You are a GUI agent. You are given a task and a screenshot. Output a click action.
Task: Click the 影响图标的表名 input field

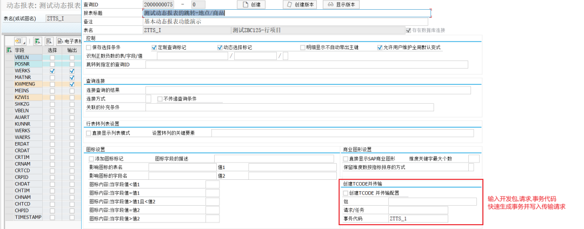point(183,167)
